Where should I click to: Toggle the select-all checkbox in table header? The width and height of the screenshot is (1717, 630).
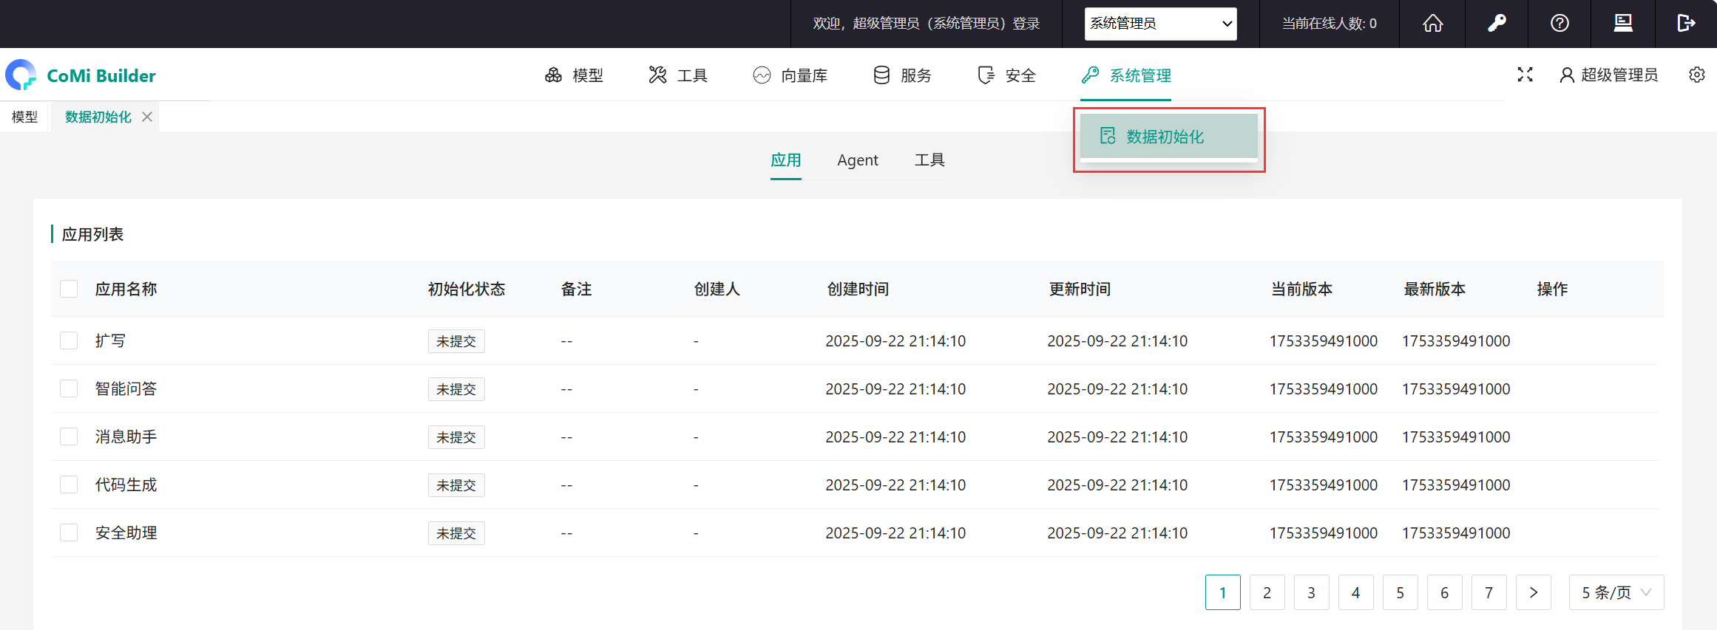point(69,289)
